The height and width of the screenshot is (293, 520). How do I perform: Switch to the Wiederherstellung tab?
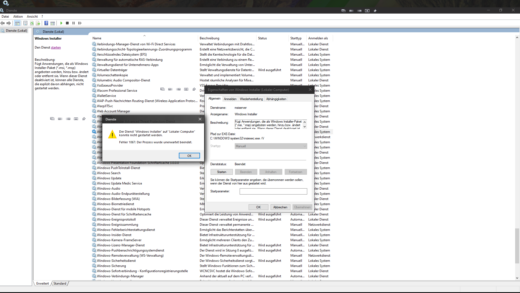coord(251,99)
